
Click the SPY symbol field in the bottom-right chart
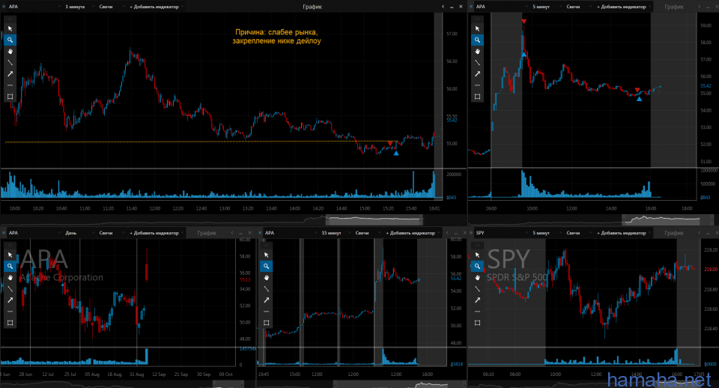coord(500,232)
